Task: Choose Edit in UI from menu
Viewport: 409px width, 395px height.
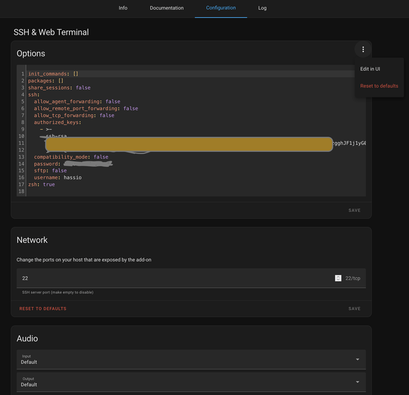Action: [370, 69]
